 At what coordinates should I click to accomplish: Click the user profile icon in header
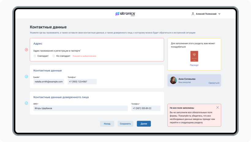coord(193,14)
